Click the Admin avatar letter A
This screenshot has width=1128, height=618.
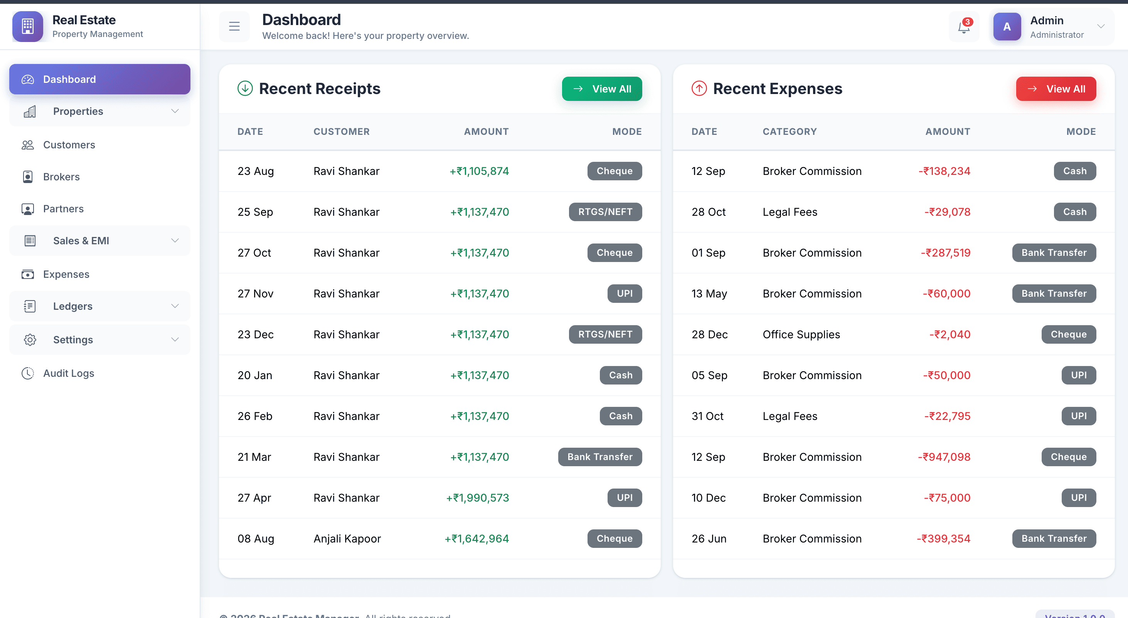point(1007,27)
